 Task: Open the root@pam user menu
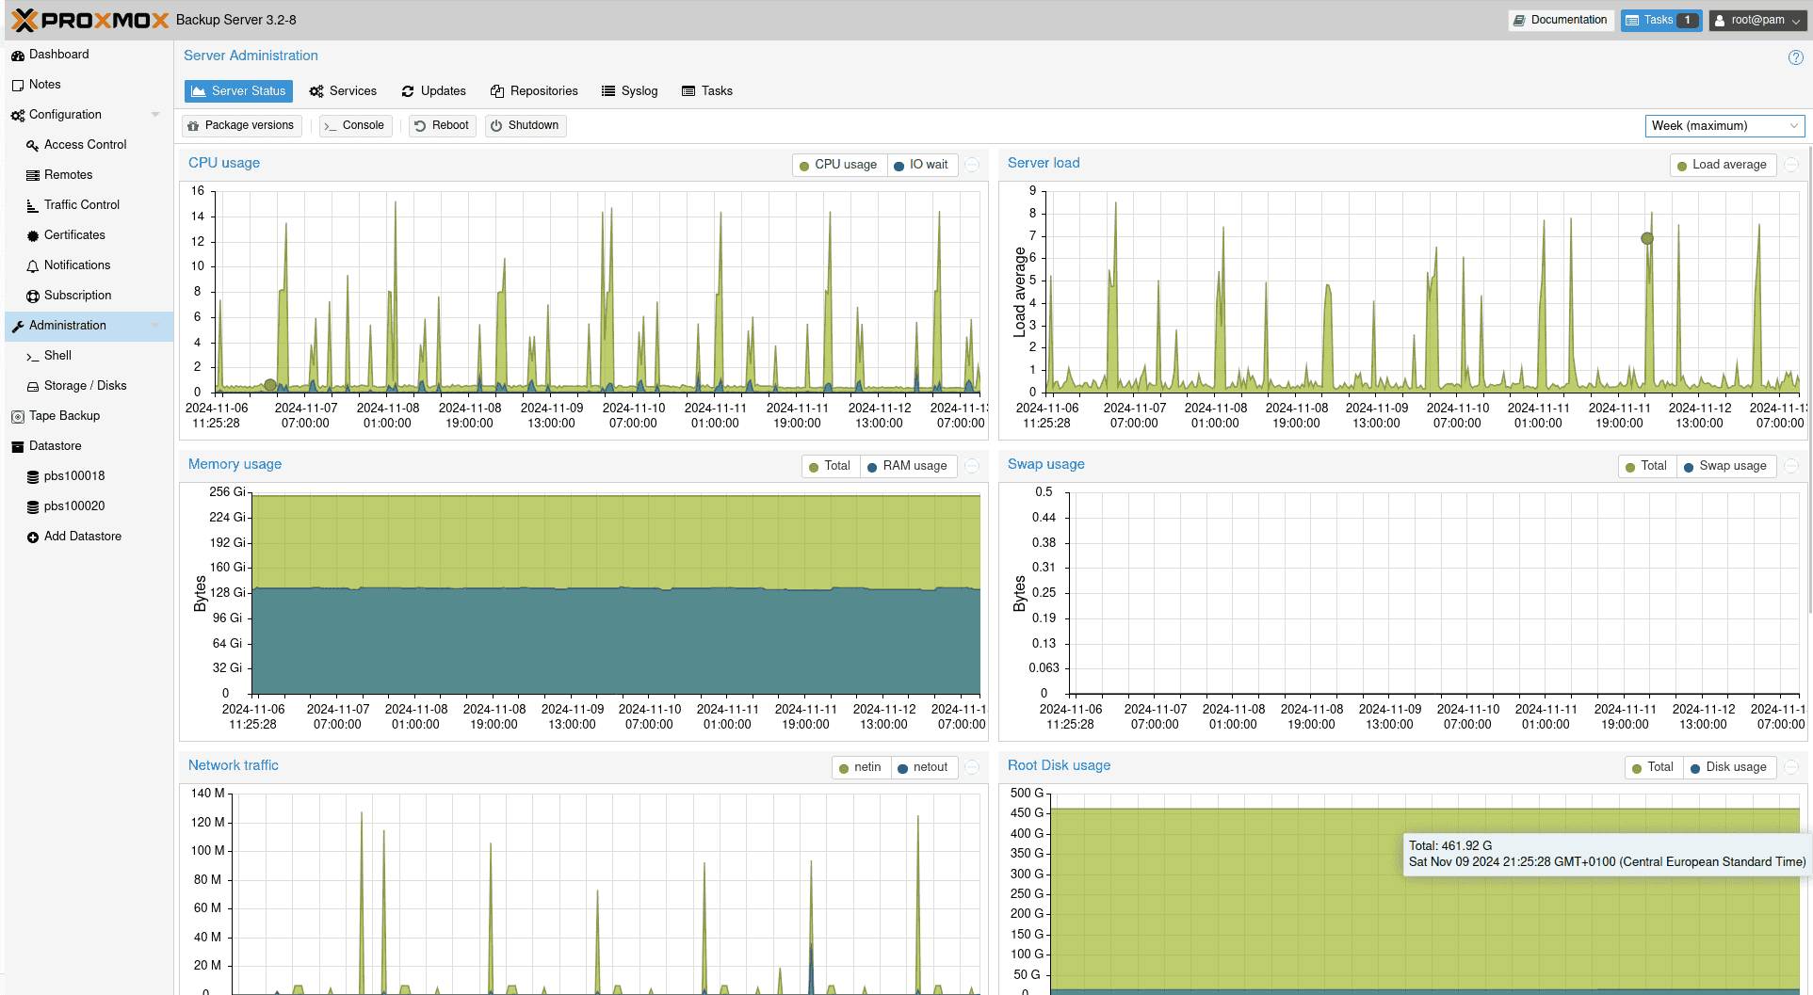coord(1757,20)
